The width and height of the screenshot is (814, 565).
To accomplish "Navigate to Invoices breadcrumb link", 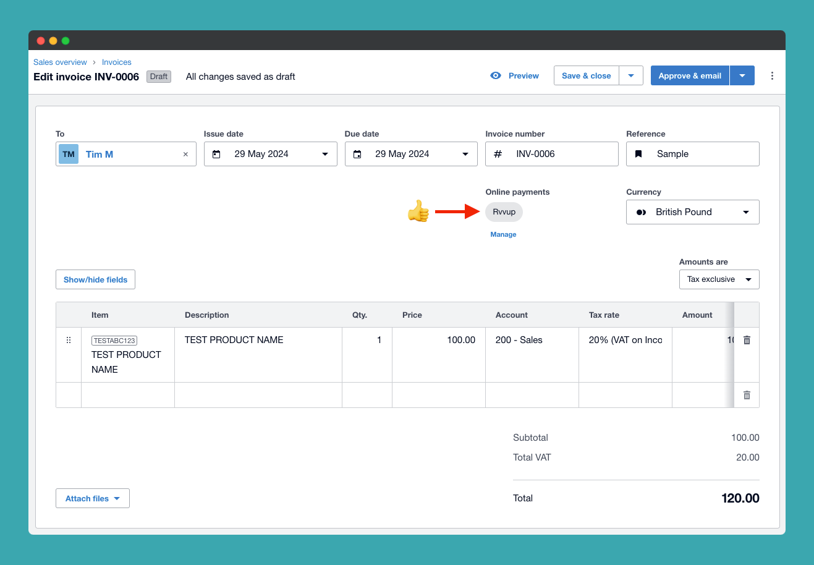I will [117, 62].
